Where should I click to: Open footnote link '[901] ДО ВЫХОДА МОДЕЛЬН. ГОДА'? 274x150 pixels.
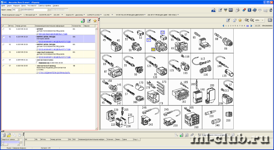tap(53, 34)
